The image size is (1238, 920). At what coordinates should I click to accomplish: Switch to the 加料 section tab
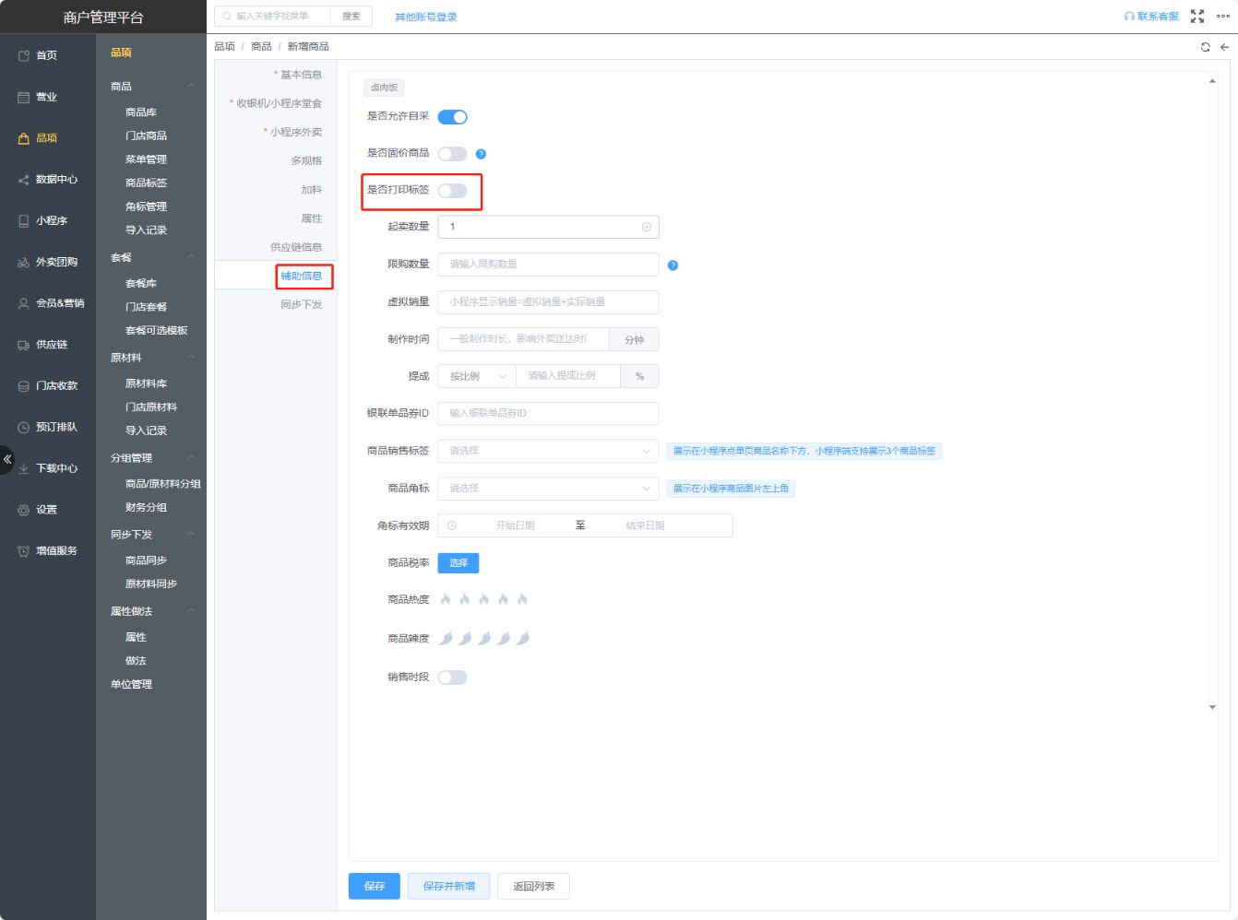(x=312, y=190)
